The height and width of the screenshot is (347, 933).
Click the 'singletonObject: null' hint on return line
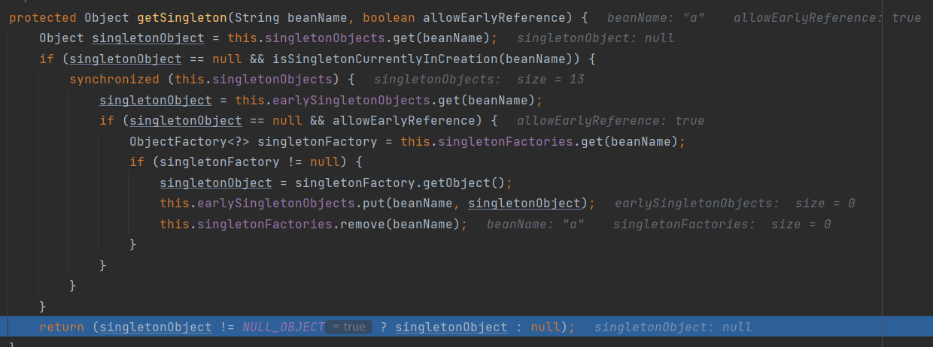[x=673, y=327]
